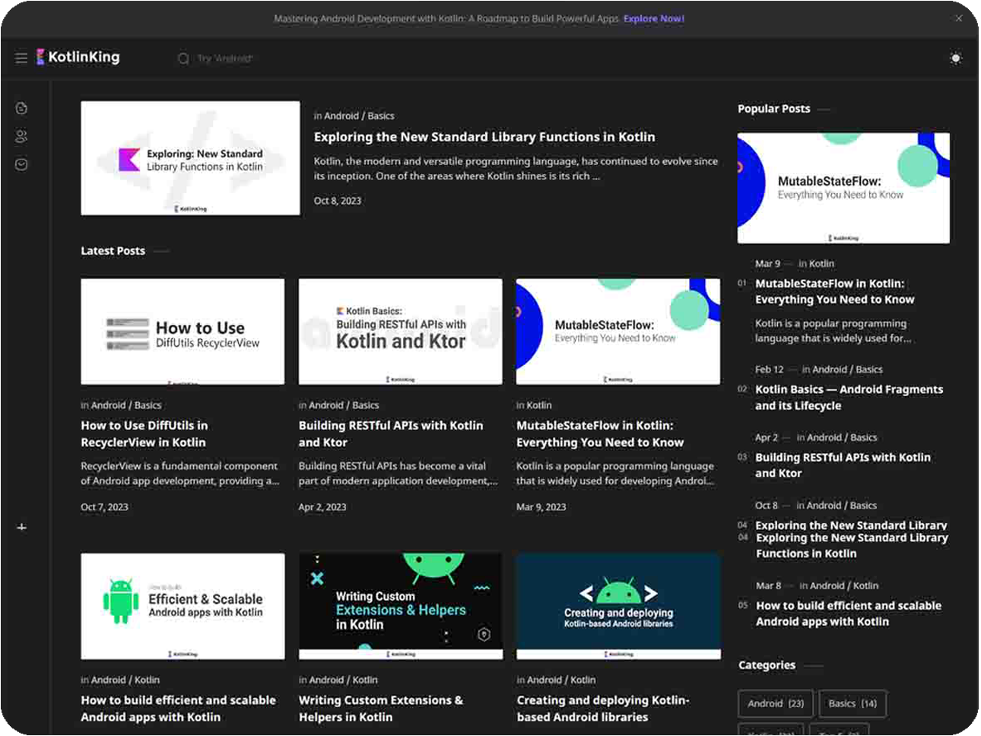The image size is (981, 736).
Task: Open the smiley face icon in sidebar
Action: click(21, 165)
